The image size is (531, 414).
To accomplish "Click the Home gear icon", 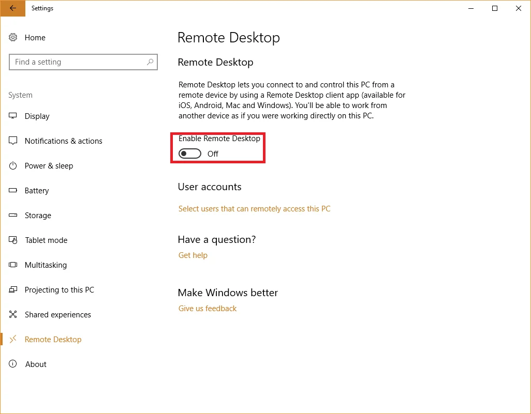I will [13, 37].
